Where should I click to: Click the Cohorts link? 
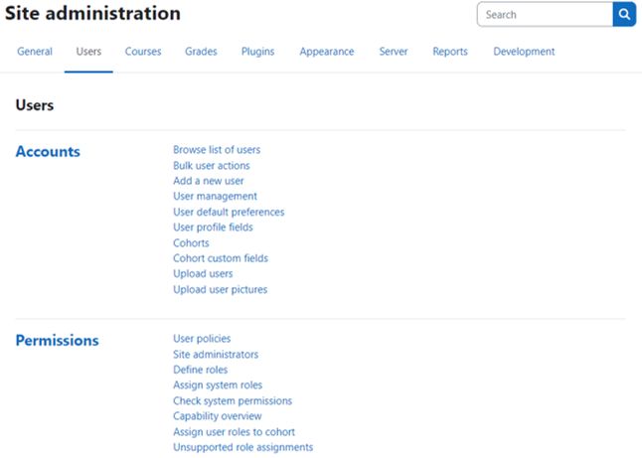191,243
